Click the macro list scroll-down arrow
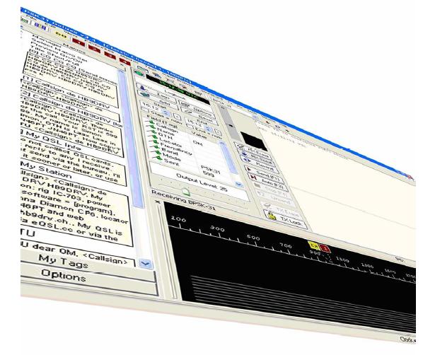This screenshot has width=423, height=355. pyautogui.click(x=146, y=263)
